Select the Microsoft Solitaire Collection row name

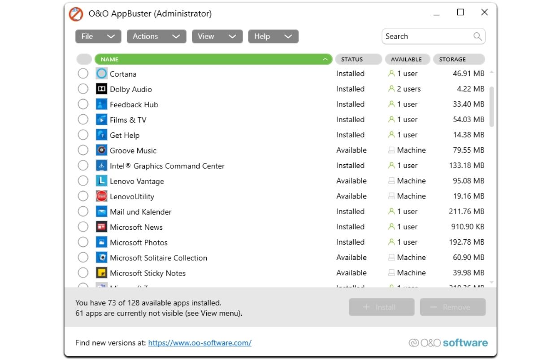pyautogui.click(x=158, y=258)
